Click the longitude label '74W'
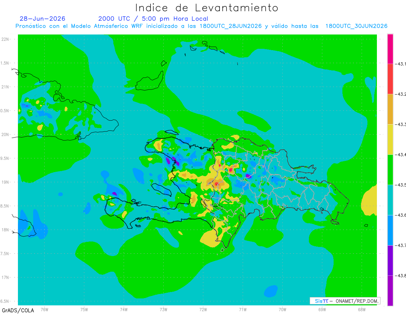 tap(124, 310)
